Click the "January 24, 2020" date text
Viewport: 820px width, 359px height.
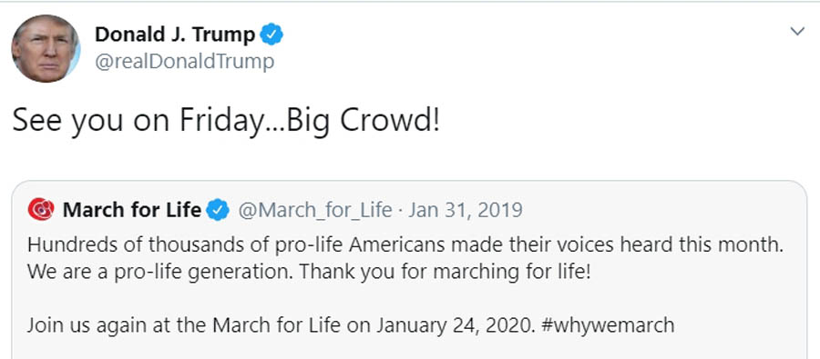(456, 325)
